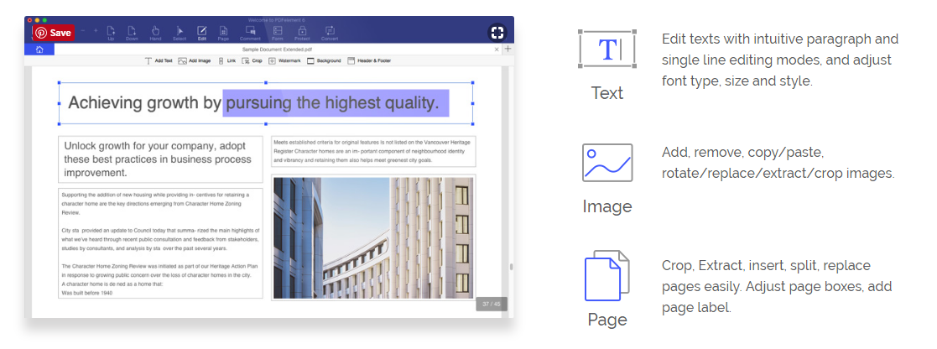Click the highlighted heading text "pursuing the highest quality."

[x=336, y=103]
